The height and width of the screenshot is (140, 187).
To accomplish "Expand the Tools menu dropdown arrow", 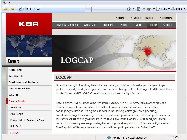I will pyautogui.click(x=184, y=9).
